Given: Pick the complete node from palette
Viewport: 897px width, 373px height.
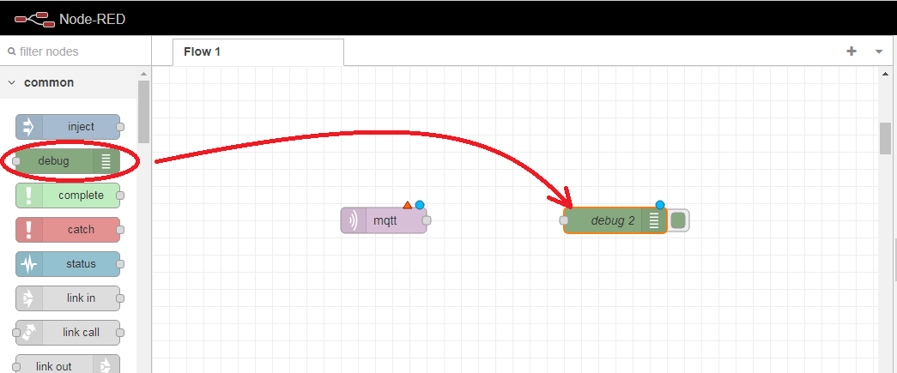Looking at the screenshot, I should (68, 196).
